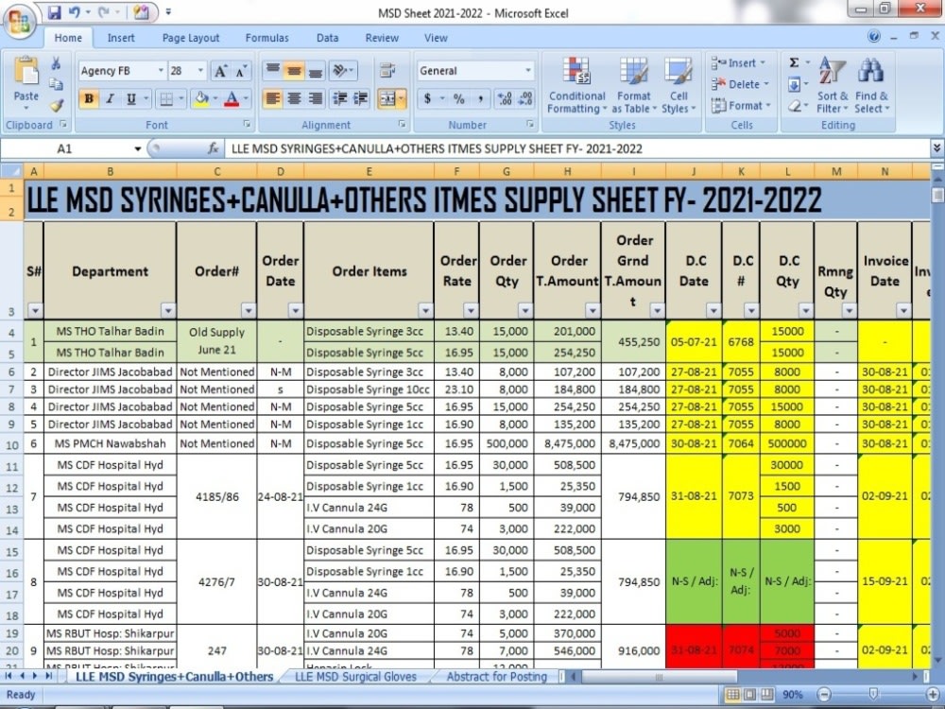Increase font size with Grow Font
This screenshot has height=709, width=945.
coord(220,71)
